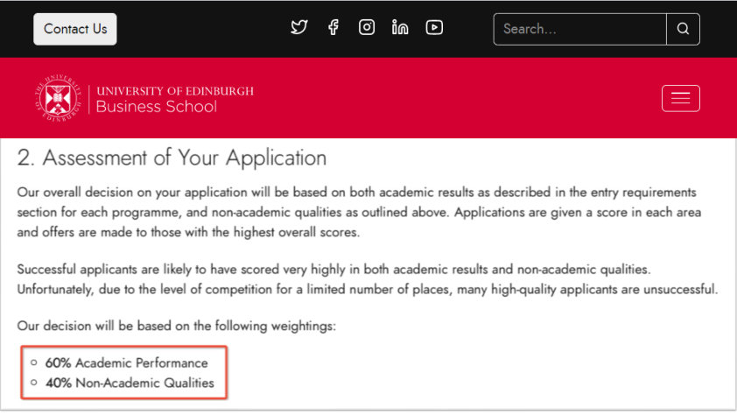Click the University of Edinburgh crest logo
This screenshot has height=415, width=737.
click(x=59, y=98)
